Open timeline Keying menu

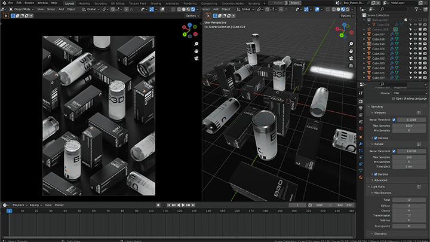[x=36, y=205]
